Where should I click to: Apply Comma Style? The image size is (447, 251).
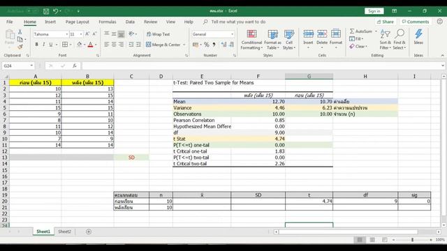click(x=214, y=45)
